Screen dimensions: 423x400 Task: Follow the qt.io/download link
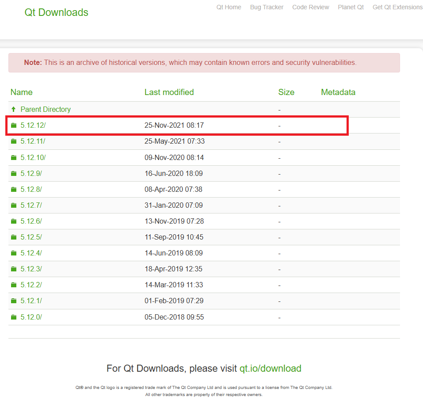(271, 369)
